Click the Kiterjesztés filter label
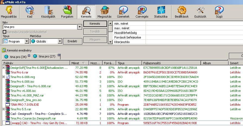The height and width of the screenshot is (126, 243). [x=122, y=42]
